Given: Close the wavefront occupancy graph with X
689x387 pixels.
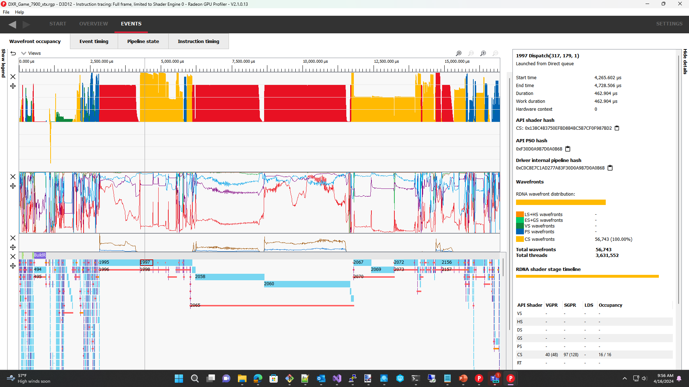Looking at the screenshot, I should [x=13, y=77].
